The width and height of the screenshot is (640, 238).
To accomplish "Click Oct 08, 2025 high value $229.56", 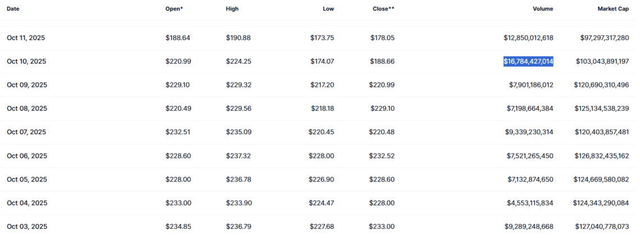I will pyautogui.click(x=239, y=109).
